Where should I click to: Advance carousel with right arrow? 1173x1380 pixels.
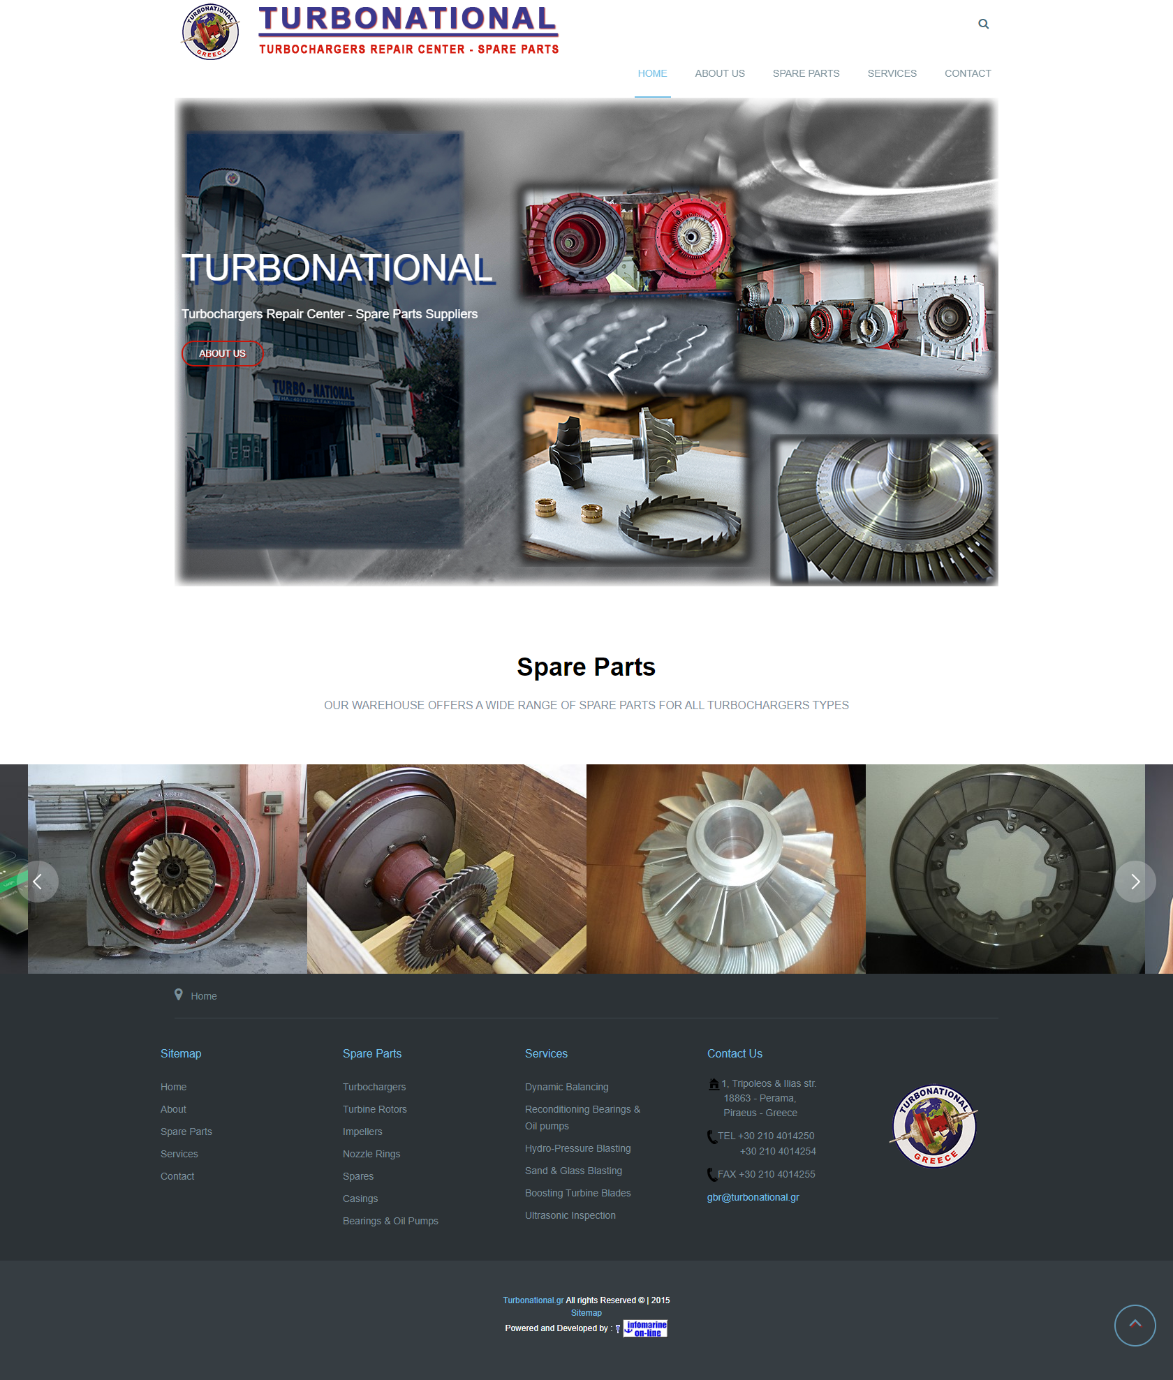tap(1135, 882)
